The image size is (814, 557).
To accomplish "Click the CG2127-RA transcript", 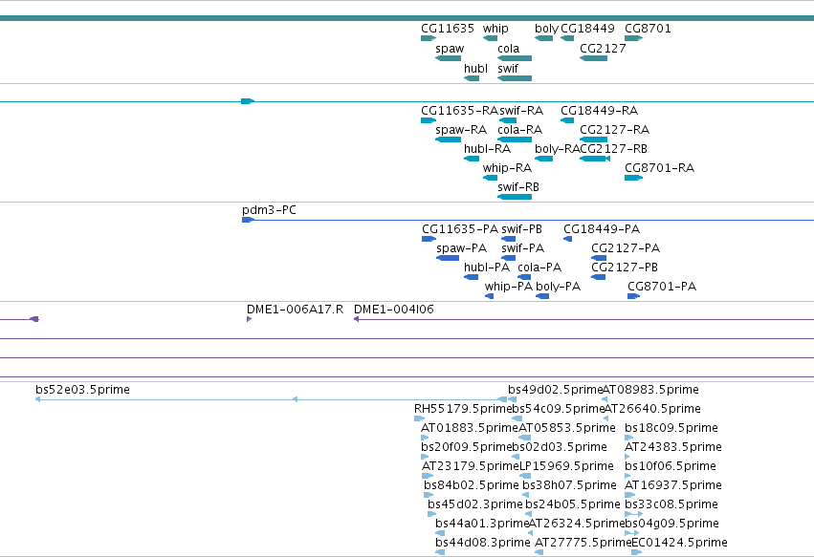I will coord(593,139).
